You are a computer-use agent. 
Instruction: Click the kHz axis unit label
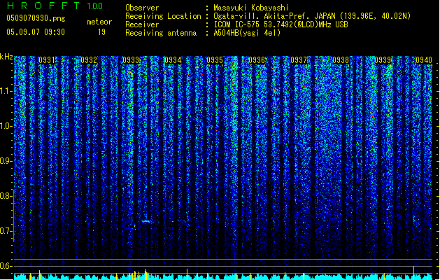click(6, 57)
